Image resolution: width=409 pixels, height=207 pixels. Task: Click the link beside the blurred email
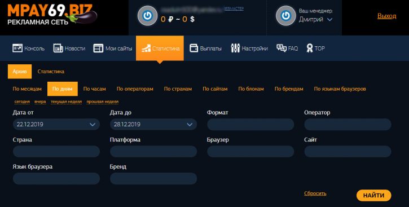(x=234, y=8)
